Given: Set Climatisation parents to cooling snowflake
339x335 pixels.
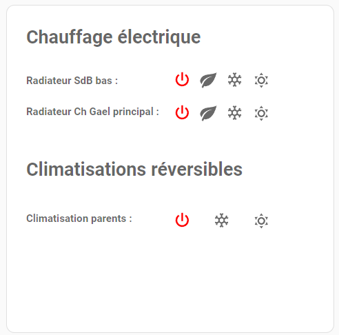Looking at the screenshot, I should click(221, 221).
